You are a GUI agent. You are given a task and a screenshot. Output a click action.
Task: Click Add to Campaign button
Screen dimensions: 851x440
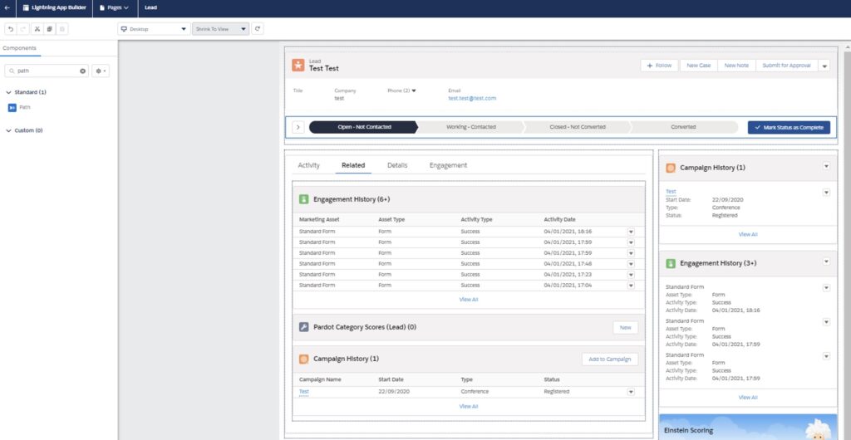tap(609, 359)
